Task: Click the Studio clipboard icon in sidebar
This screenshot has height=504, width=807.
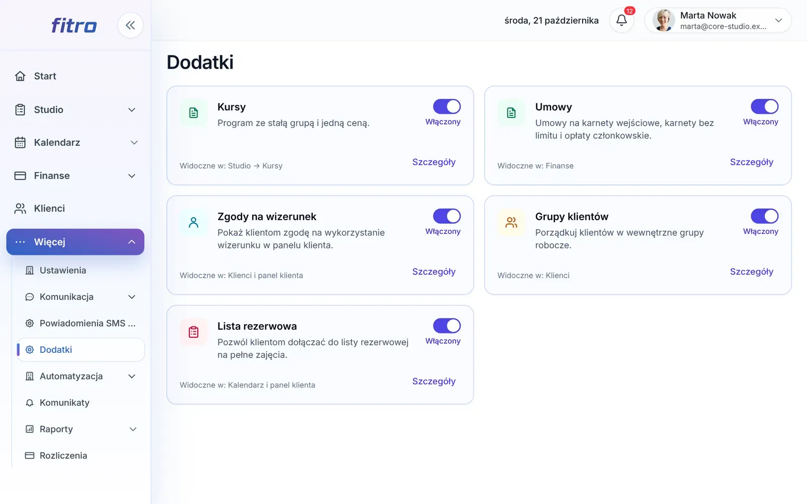Action: tap(20, 110)
